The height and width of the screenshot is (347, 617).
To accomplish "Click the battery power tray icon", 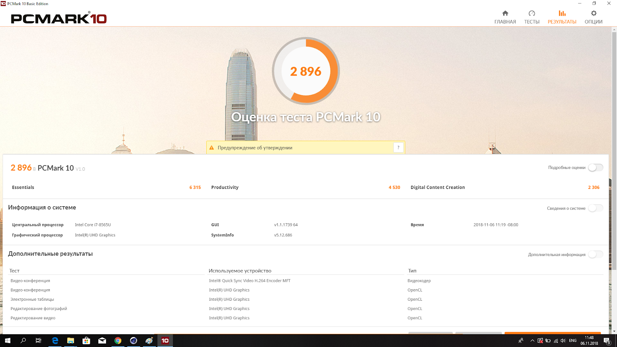I will pos(548,340).
